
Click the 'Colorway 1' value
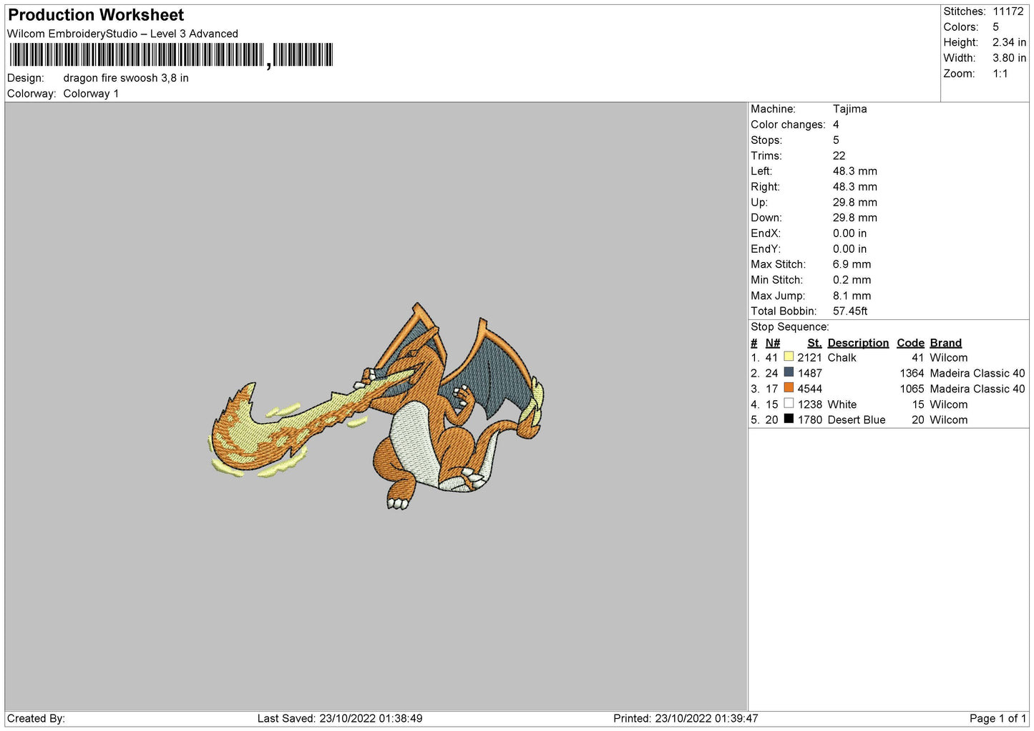[91, 94]
